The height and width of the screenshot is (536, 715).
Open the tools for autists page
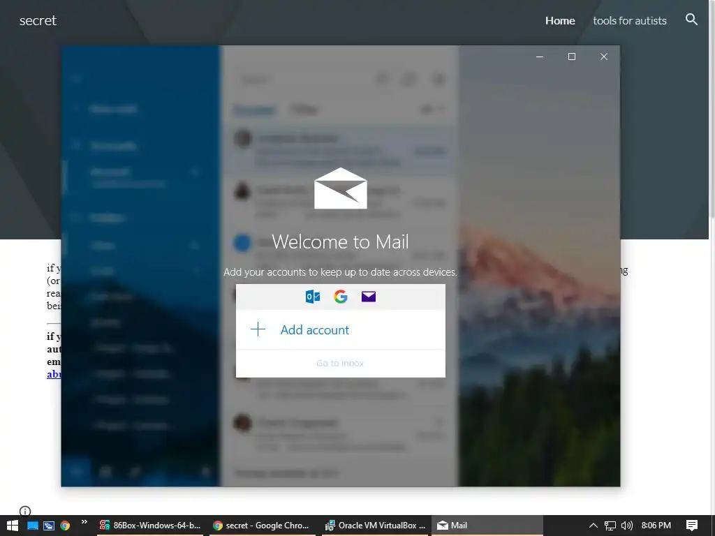click(x=630, y=20)
